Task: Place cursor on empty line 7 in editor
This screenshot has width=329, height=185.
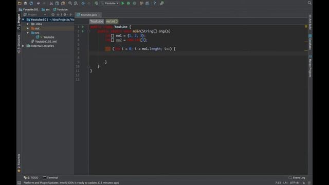Action: [x=198, y=53]
